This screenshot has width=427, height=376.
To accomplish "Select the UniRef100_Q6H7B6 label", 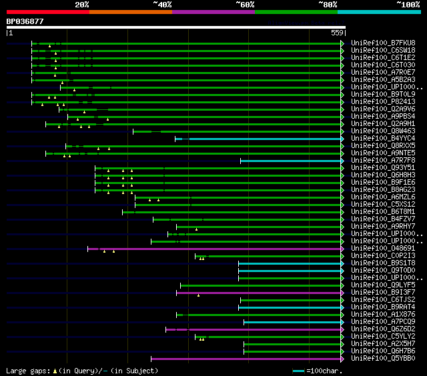I will (x=383, y=351).
